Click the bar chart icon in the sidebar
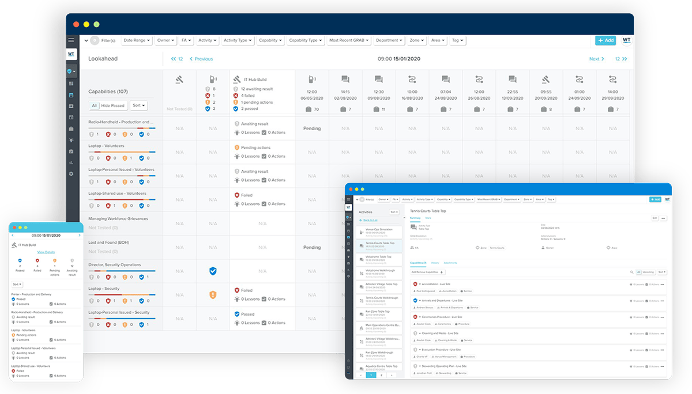 [x=71, y=162]
